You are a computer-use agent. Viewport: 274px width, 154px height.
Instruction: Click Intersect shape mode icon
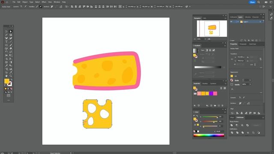[x=242, y=125]
